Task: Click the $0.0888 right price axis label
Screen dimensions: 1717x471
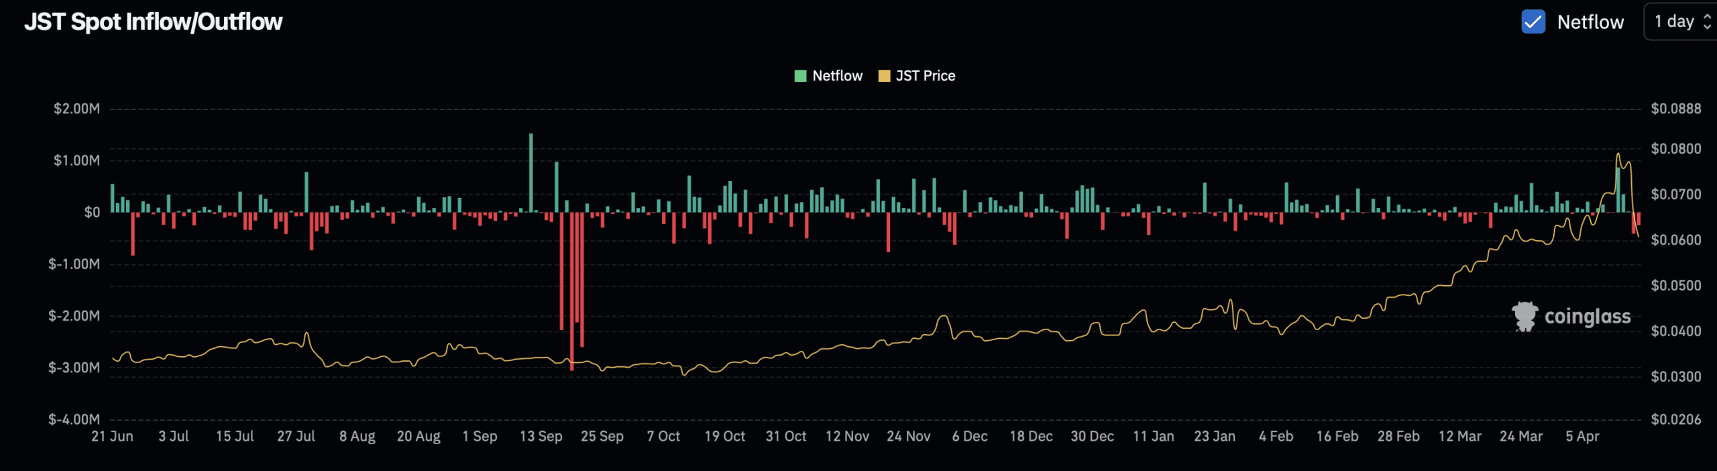Action: pyautogui.click(x=1675, y=109)
